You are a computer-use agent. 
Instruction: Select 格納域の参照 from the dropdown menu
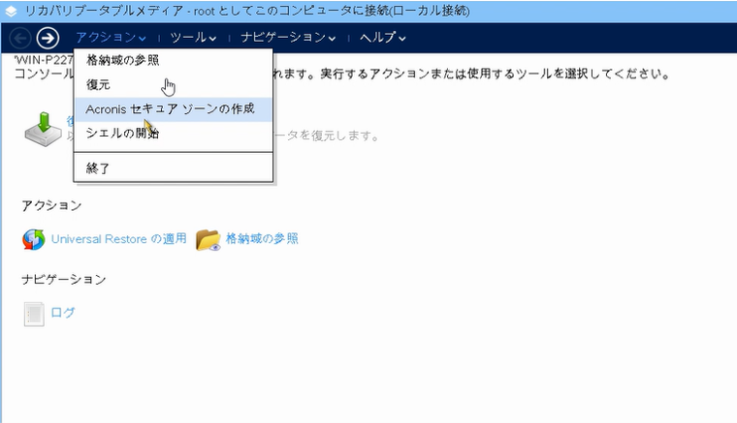(x=174, y=60)
